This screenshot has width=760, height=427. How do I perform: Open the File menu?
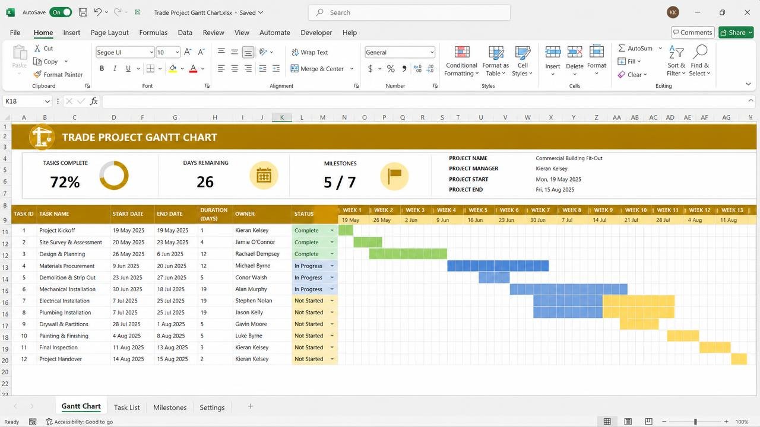coord(15,33)
